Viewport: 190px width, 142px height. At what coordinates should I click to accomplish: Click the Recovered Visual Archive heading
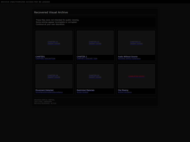pos(51,12)
